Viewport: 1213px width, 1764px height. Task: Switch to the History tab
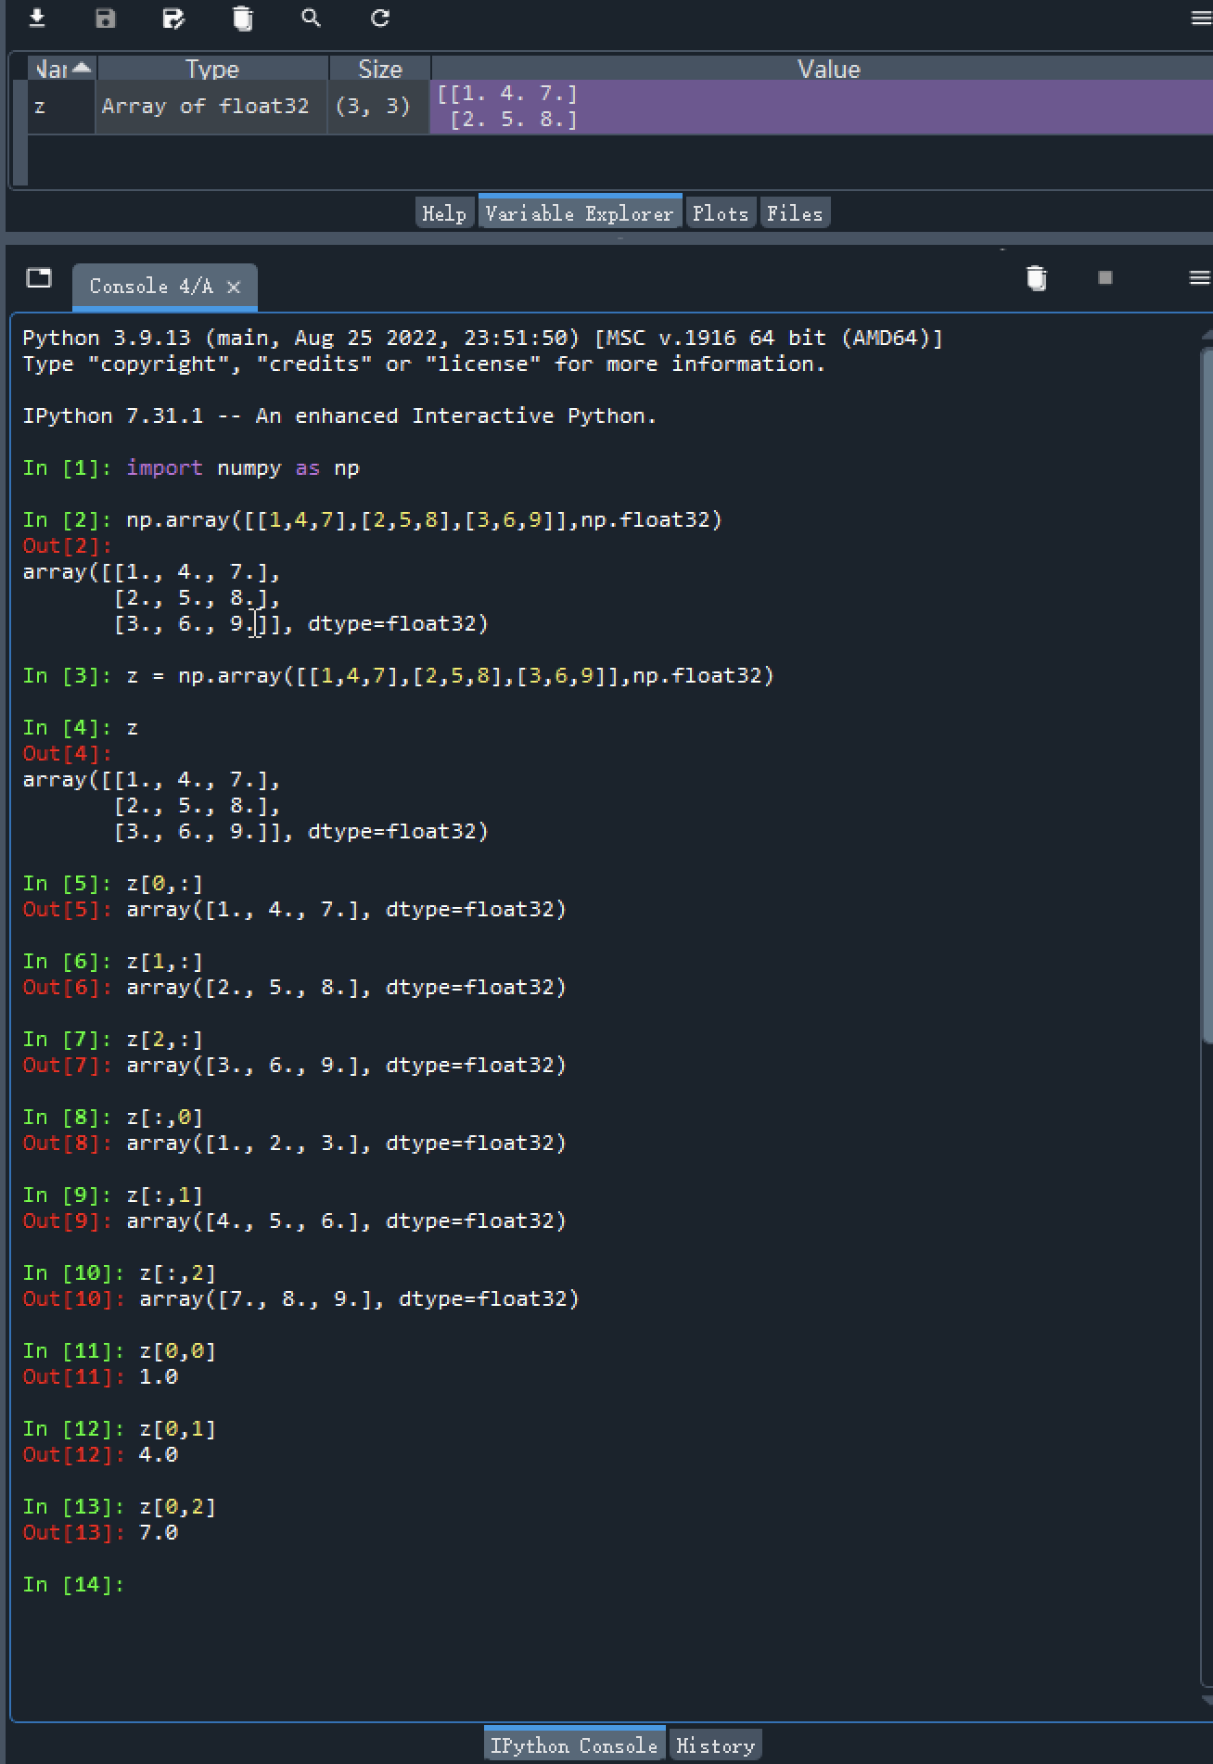(715, 1745)
